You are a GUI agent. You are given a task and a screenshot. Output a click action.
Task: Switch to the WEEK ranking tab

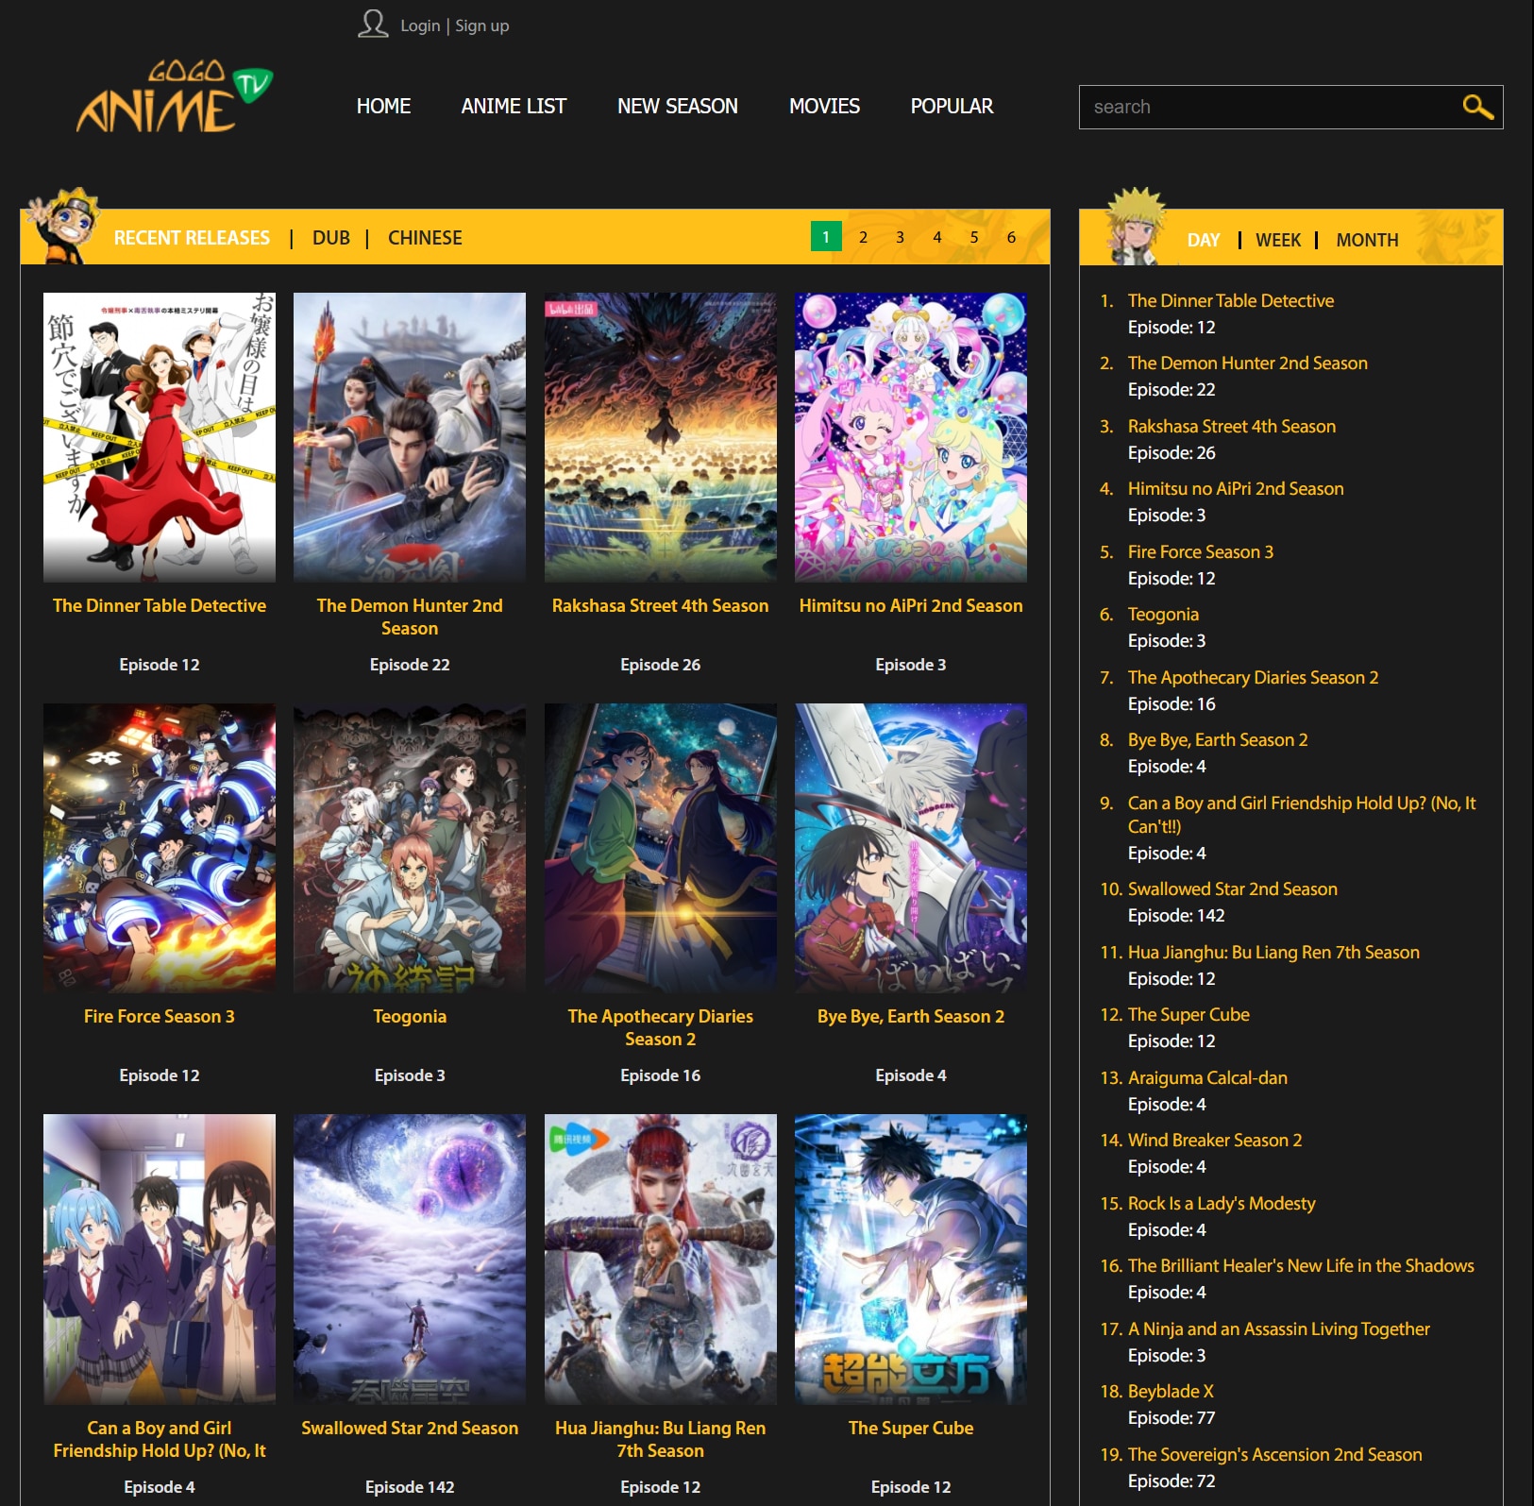coord(1278,240)
